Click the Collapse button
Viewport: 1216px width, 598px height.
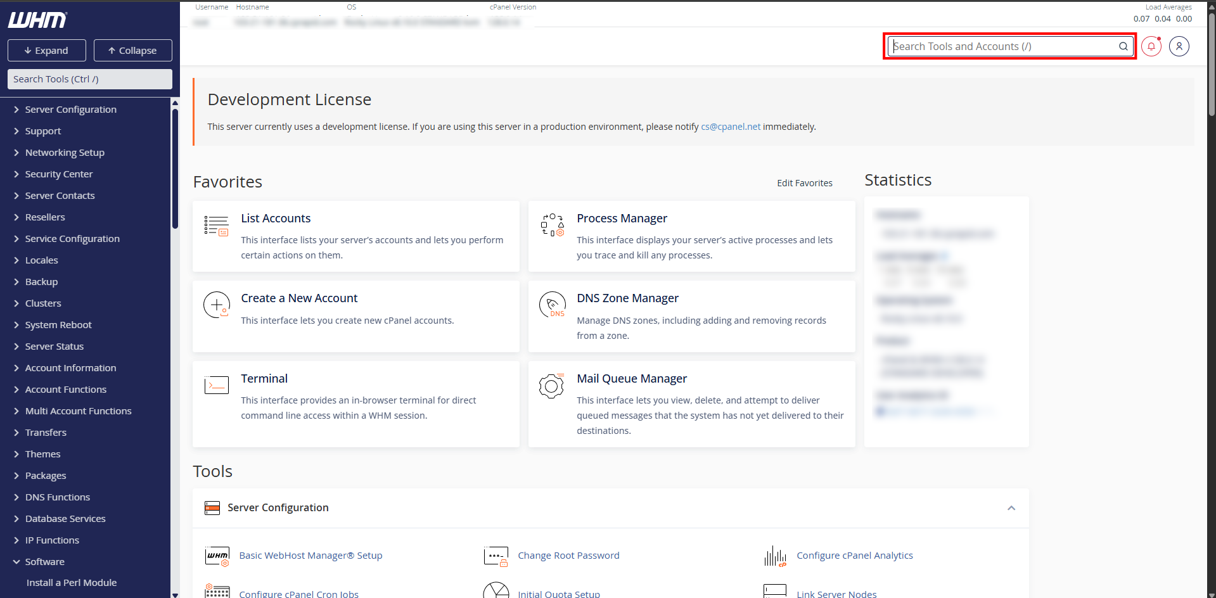132,51
